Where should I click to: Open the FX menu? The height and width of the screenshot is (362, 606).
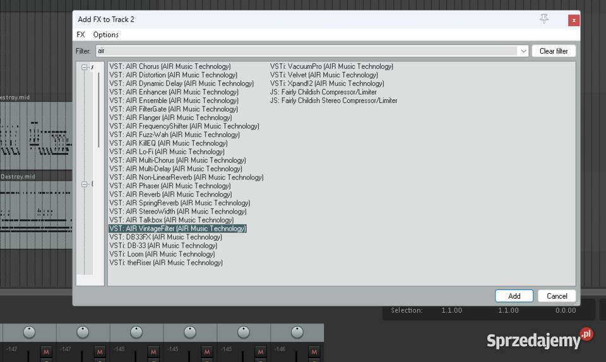[80, 34]
